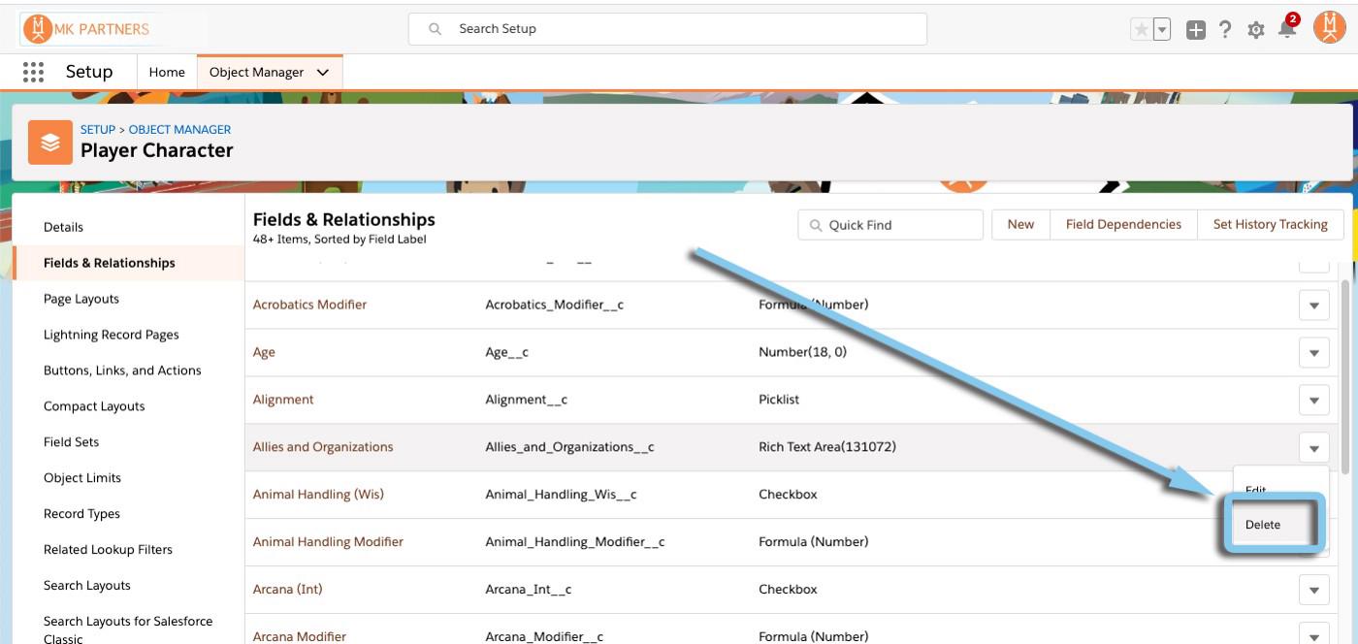The height and width of the screenshot is (644, 1358).
Task: Click the Help question mark icon
Action: pyautogui.click(x=1225, y=30)
